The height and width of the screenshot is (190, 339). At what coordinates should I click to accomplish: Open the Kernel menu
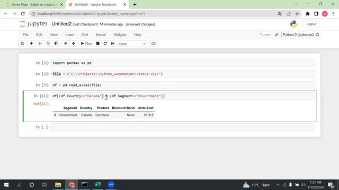(x=101, y=35)
